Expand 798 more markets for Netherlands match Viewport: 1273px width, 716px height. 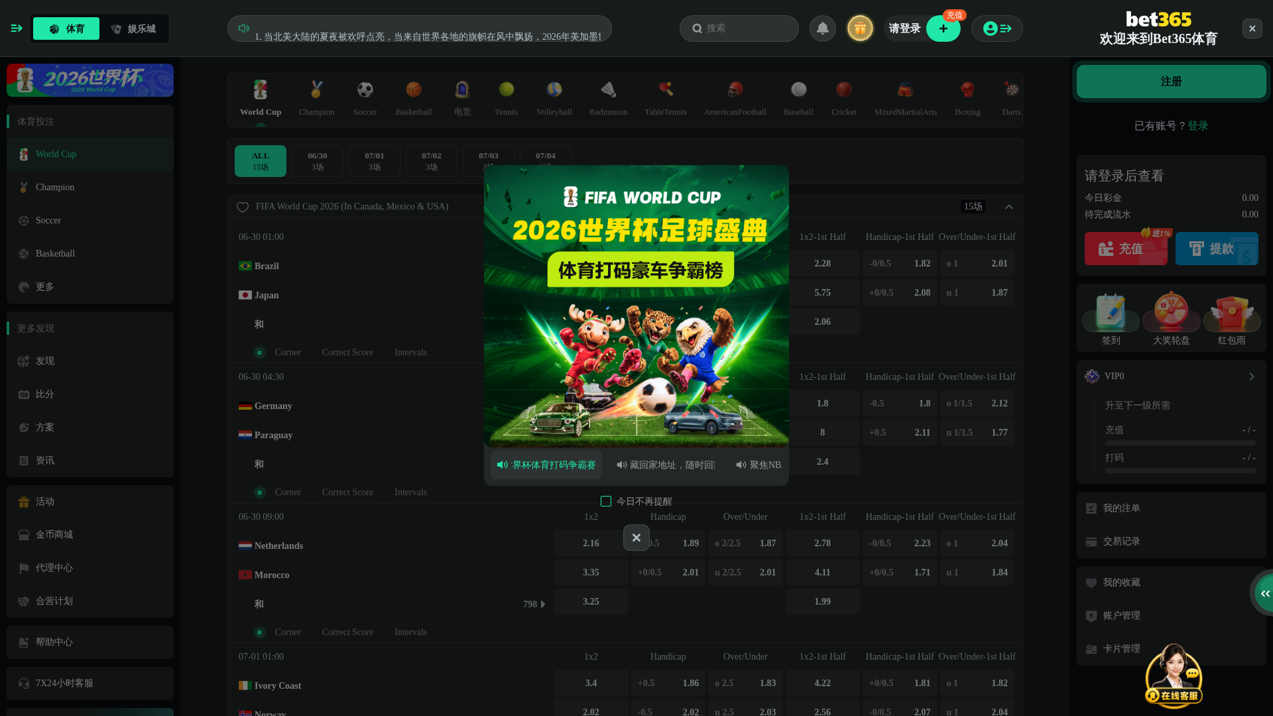pyautogui.click(x=534, y=604)
